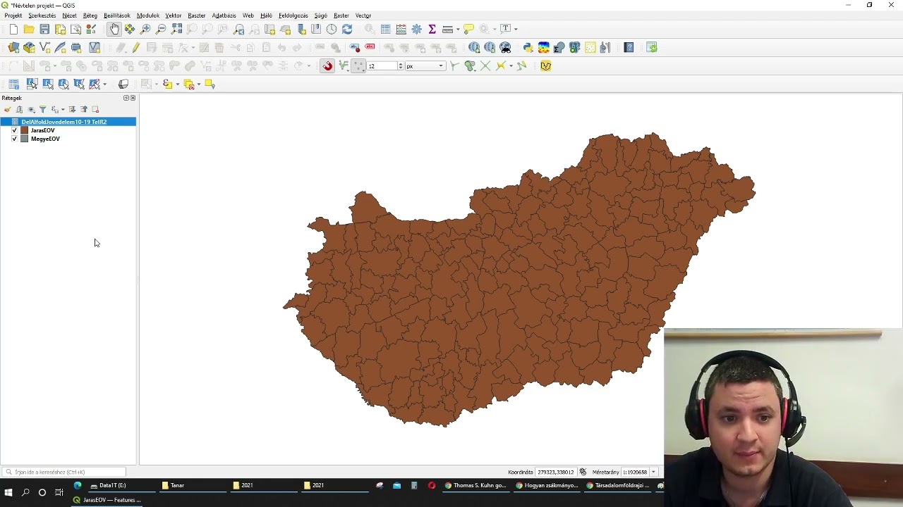The width and height of the screenshot is (903, 507).
Task: Filter the legend with the funnel icon
Action: click(x=42, y=109)
